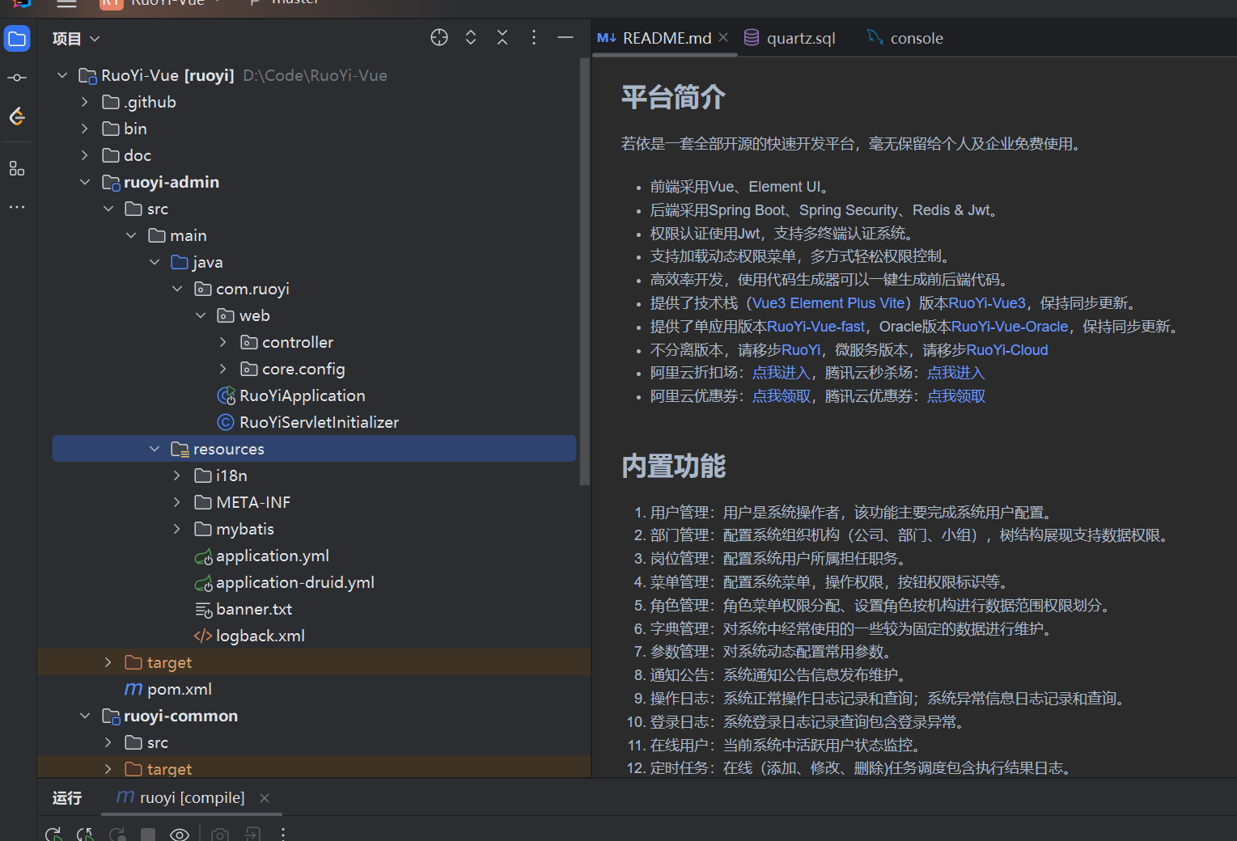1237x841 pixels.
Task: Click the 内置功能 heading in README preview
Action: pos(673,466)
